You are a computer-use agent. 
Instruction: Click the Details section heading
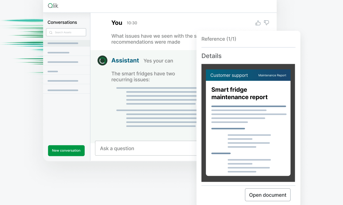[x=211, y=56]
